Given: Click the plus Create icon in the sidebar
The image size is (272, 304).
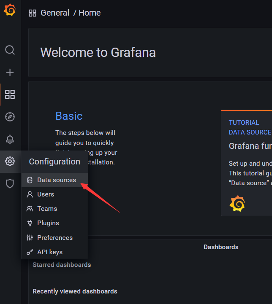Looking at the screenshot, I should (x=10, y=73).
